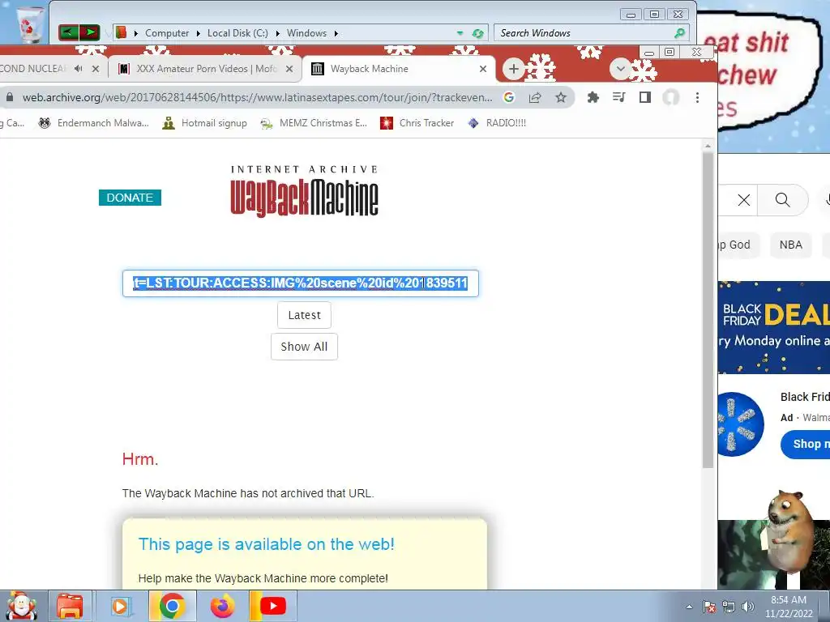
Task: Open the YouTube taskbar icon
Action: tap(272, 606)
